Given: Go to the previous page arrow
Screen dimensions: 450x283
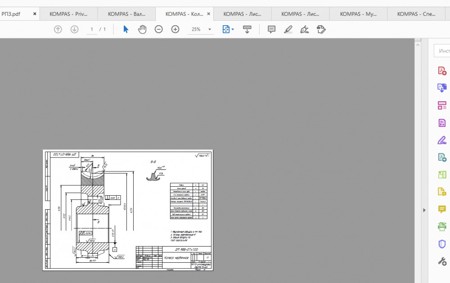Looking at the screenshot, I should (58, 29).
